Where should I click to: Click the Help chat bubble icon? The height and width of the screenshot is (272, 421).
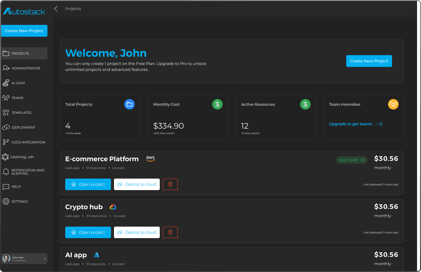(6, 186)
